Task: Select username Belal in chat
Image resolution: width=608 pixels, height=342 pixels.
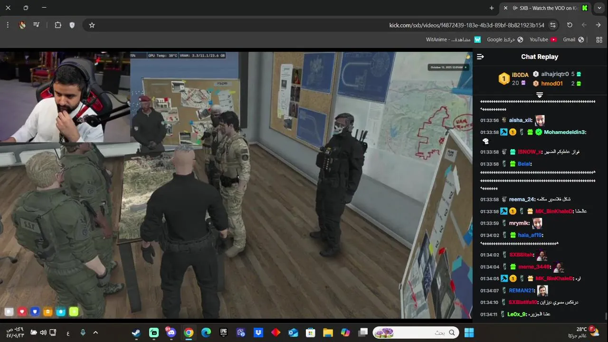Action: pos(525,164)
